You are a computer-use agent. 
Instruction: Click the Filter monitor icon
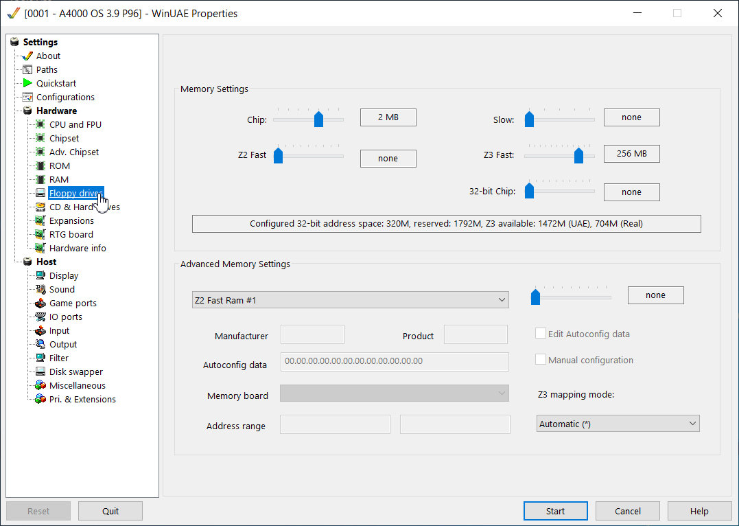tap(40, 358)
